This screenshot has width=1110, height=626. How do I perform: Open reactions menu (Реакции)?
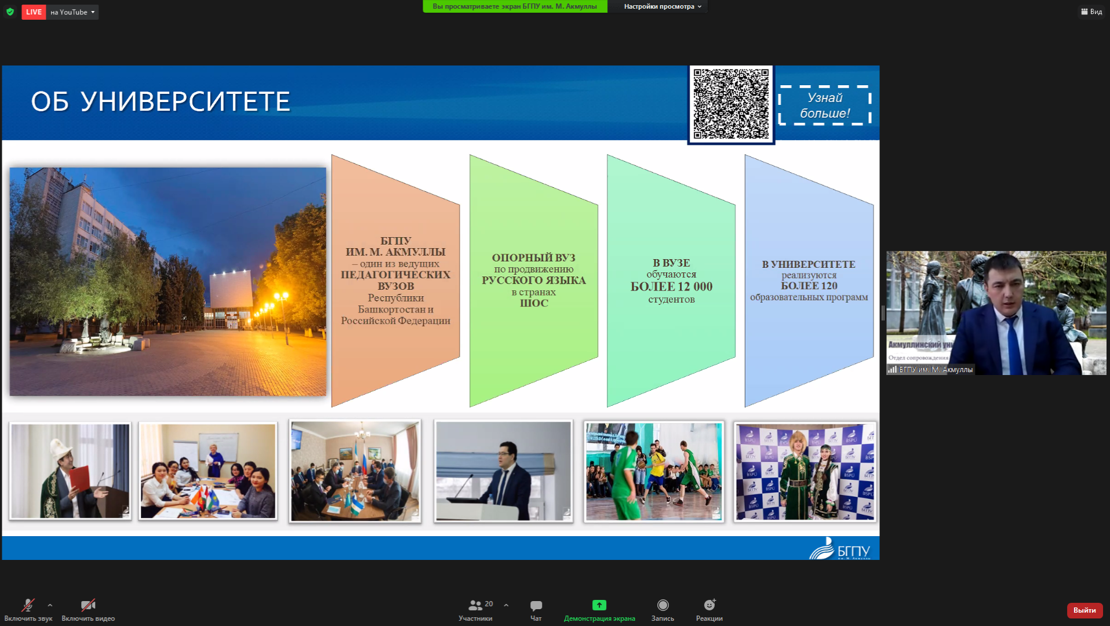[709, 610]
